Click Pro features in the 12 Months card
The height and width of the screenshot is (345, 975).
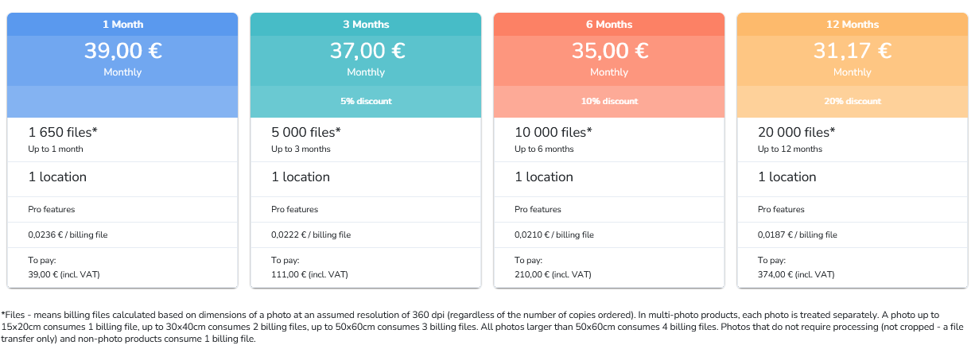[x=781, y=210]
